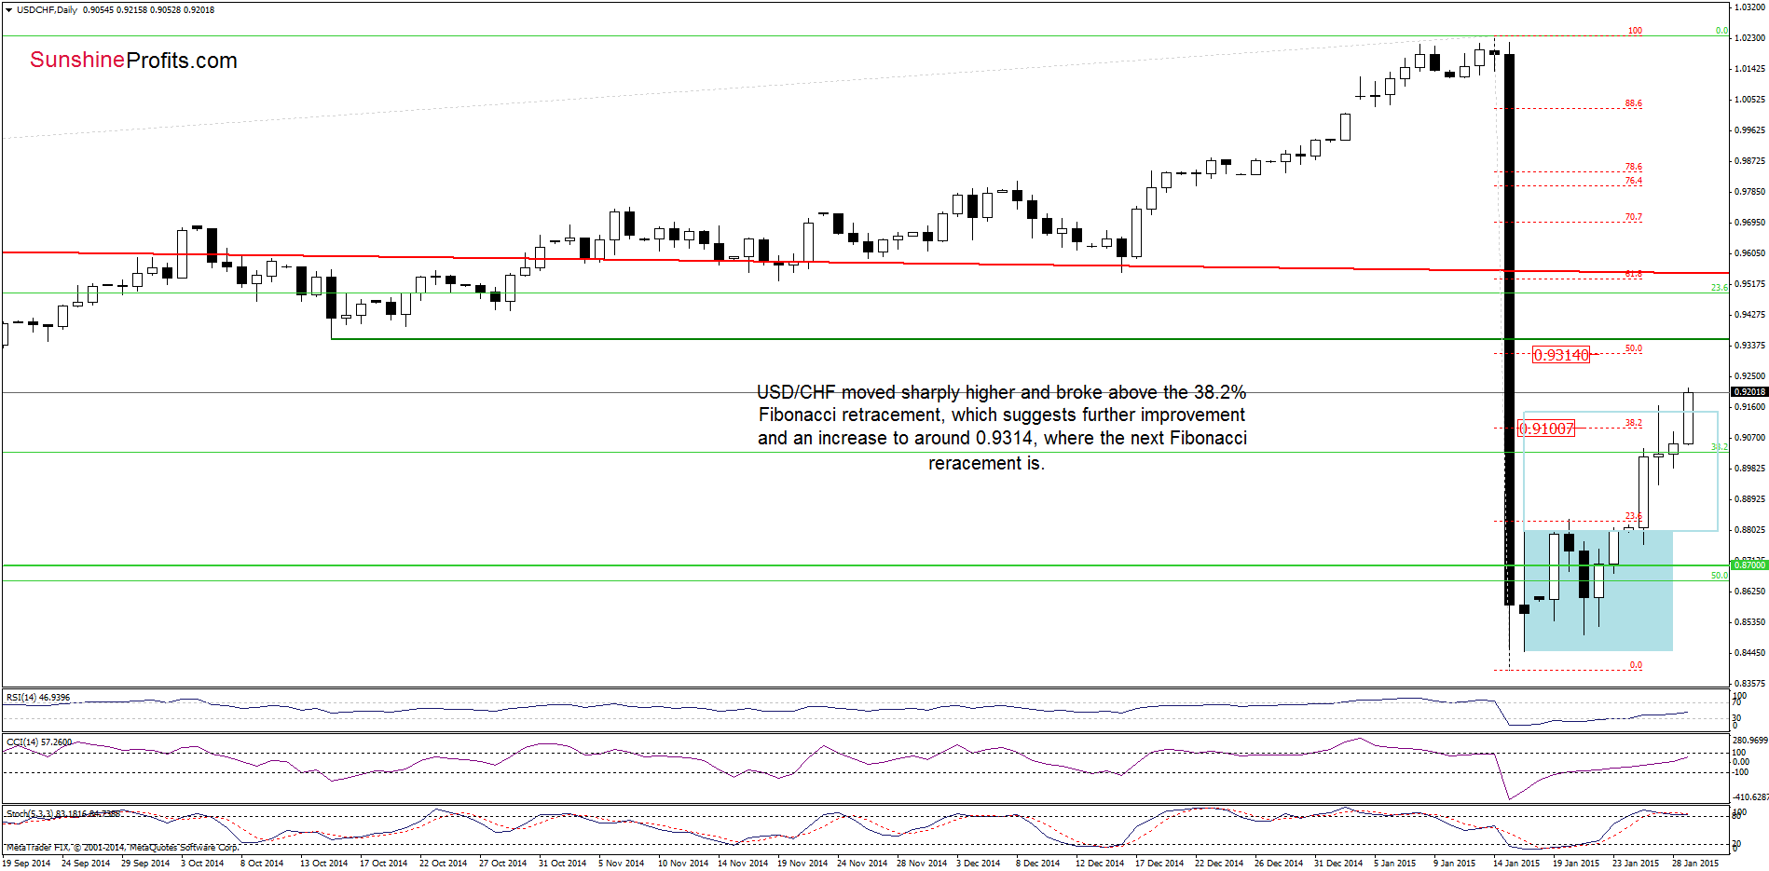The height and width of the screenshot is (871, 1769).
Task: Click the 28 Nov 2014 date label
Action: pyautogui.click(x=921, y=863)
